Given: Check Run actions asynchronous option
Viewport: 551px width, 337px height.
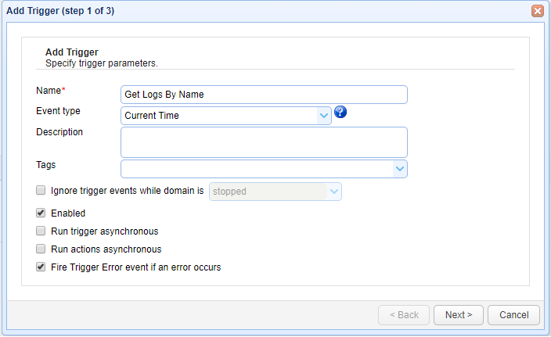Looking at the screenshot, I should pyautogui.click(x=41, y=249).
